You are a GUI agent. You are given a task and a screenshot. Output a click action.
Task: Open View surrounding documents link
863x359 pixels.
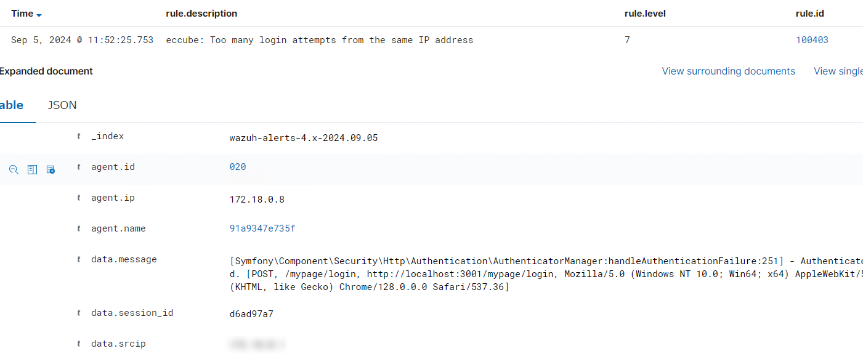tap(728, 71)
